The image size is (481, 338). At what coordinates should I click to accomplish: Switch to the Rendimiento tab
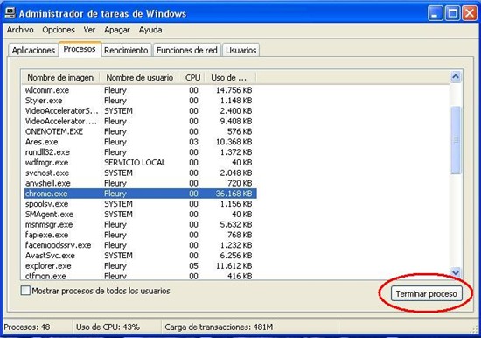tap(126, 50)
